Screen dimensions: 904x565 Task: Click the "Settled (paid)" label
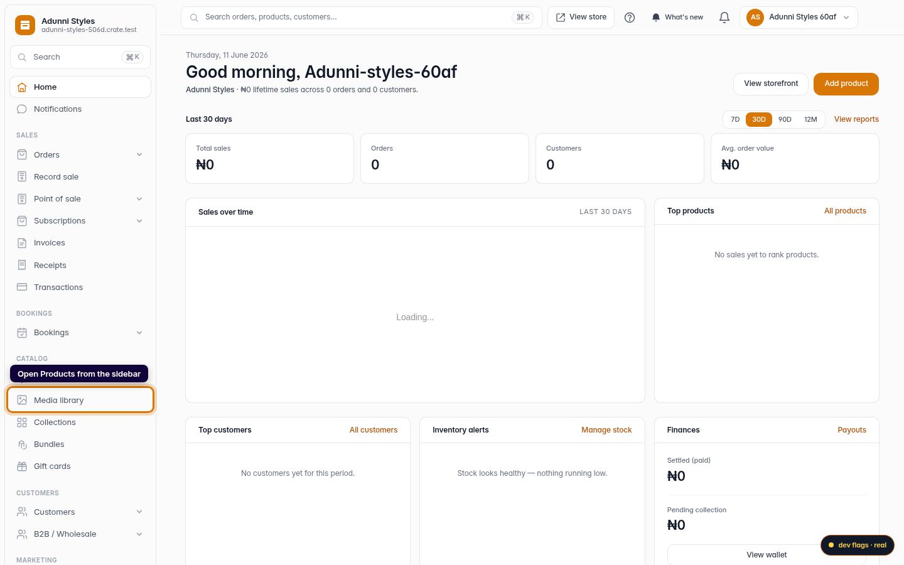click(689, 460)
